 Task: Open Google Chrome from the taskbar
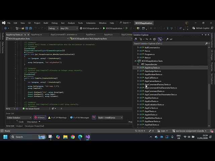pyautogui.click(x=73, y=137)
